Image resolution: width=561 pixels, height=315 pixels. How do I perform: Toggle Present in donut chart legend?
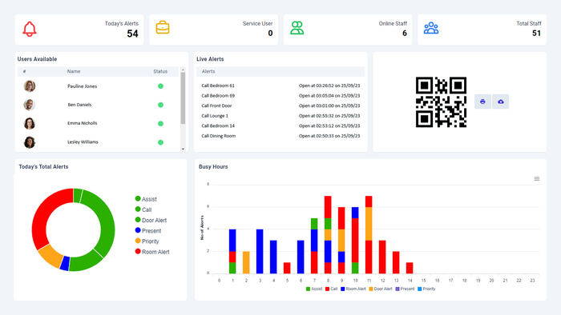click(148, 230)
